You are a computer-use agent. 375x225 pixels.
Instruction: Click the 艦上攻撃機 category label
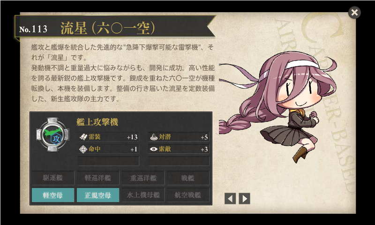pos(97,122)
